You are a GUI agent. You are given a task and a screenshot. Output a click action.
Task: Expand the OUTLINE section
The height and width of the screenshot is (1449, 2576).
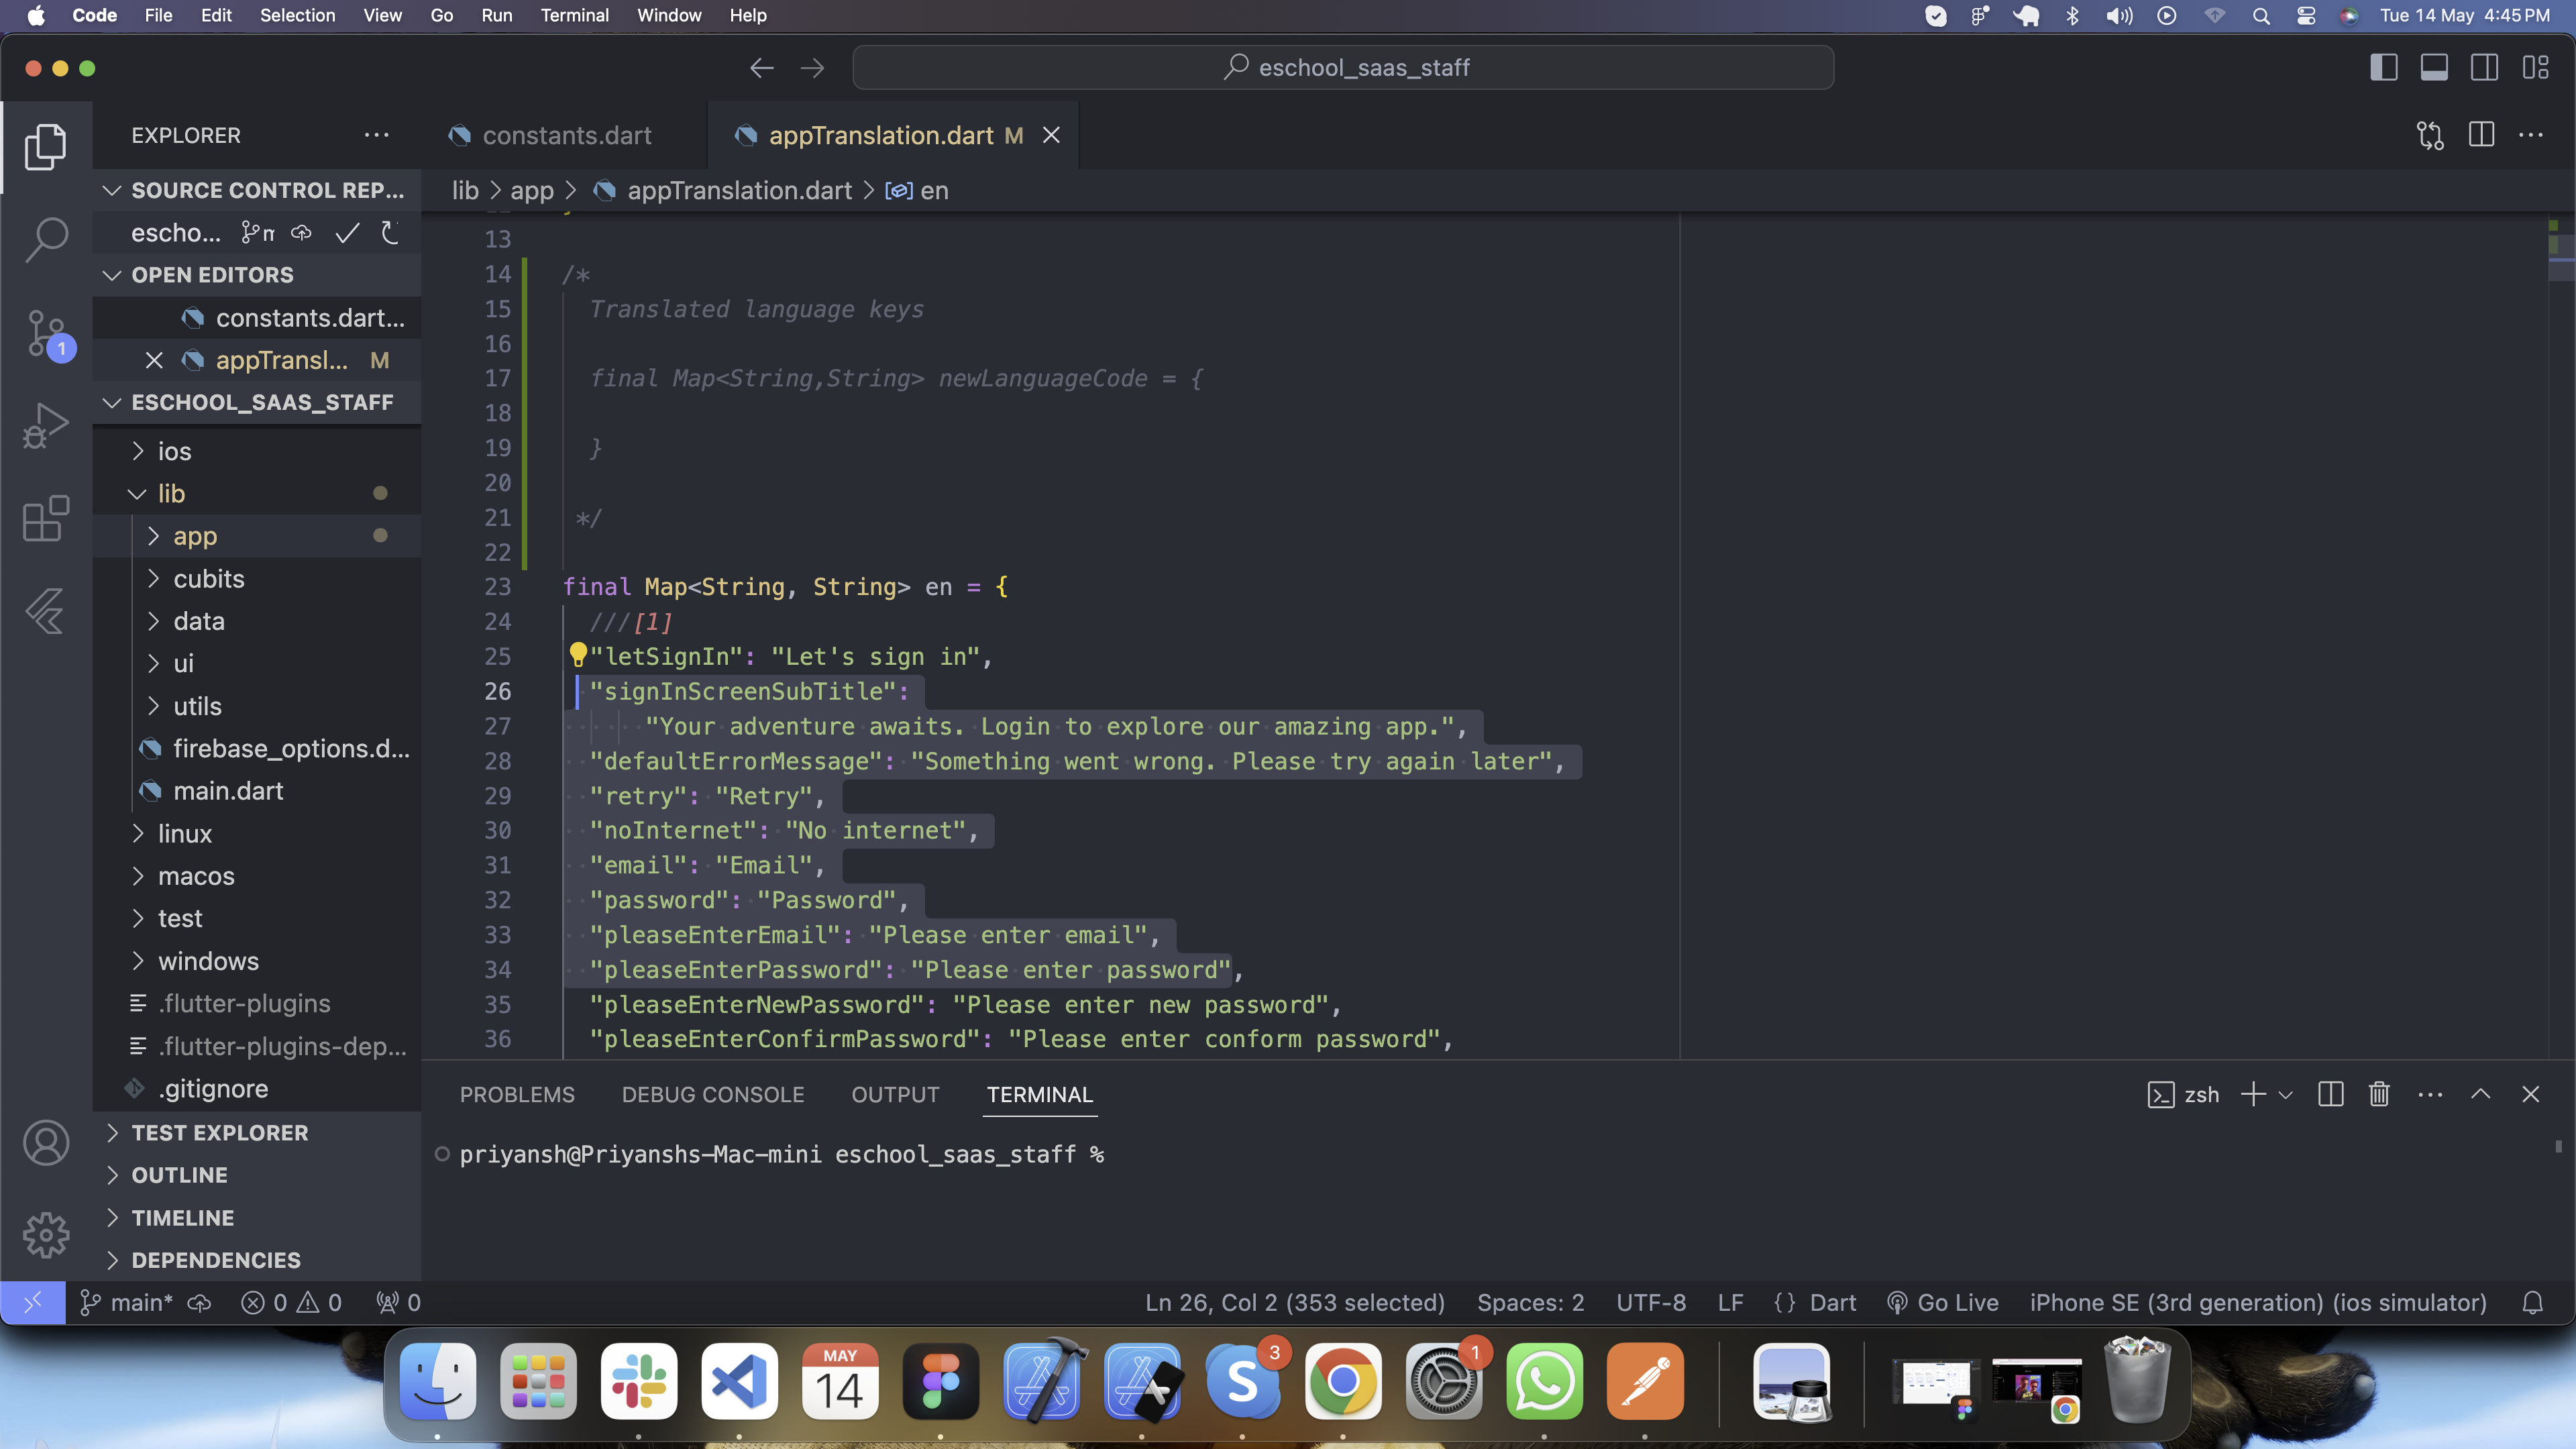tap(180, 1175)
